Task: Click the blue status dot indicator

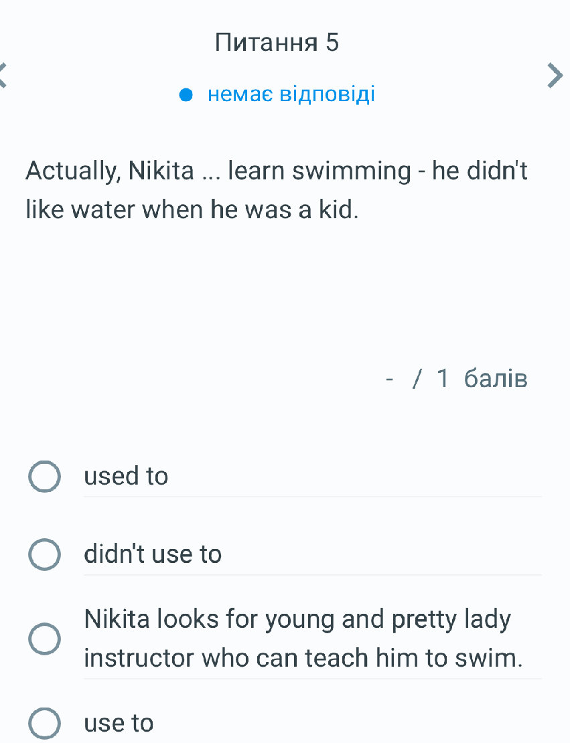Action: tap(186, 94)
